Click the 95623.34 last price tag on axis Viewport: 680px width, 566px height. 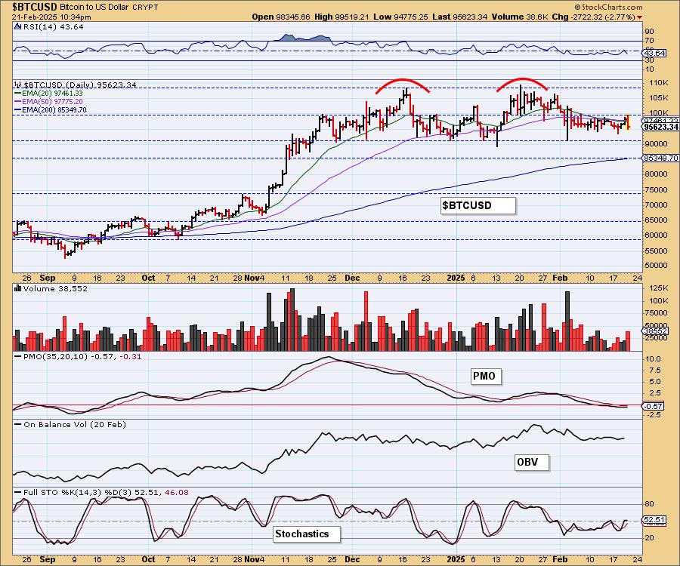click(x=661, y=127)
